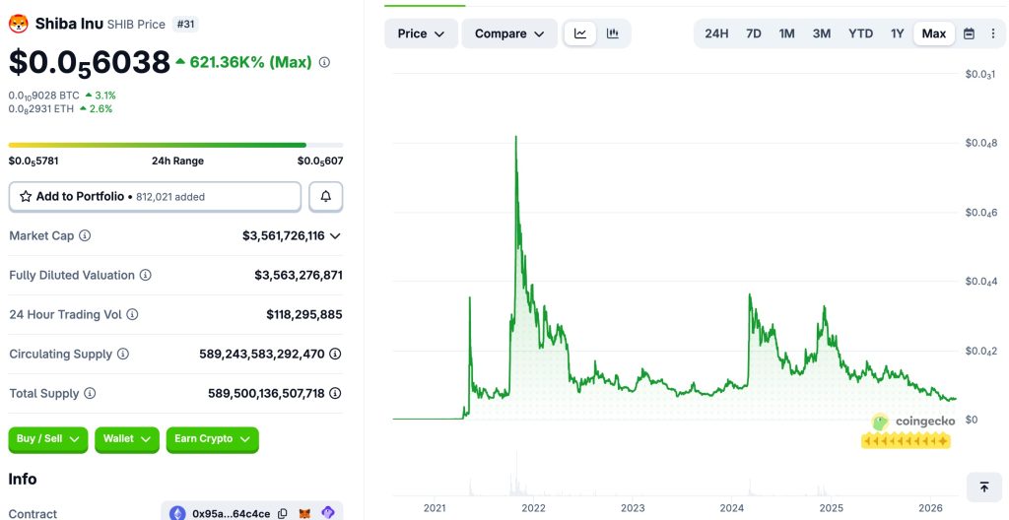Click the ETH price conversion line
Viewport: 1009px width, 520px height.
60,108
